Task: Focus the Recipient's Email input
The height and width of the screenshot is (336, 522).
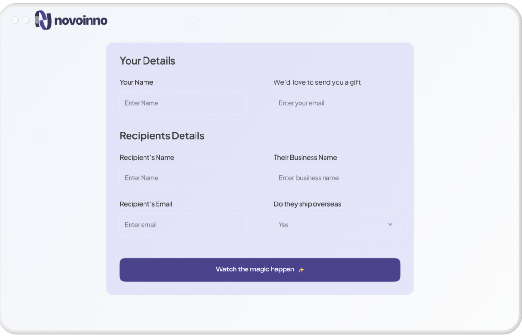Action: click(x=183, y=225)
